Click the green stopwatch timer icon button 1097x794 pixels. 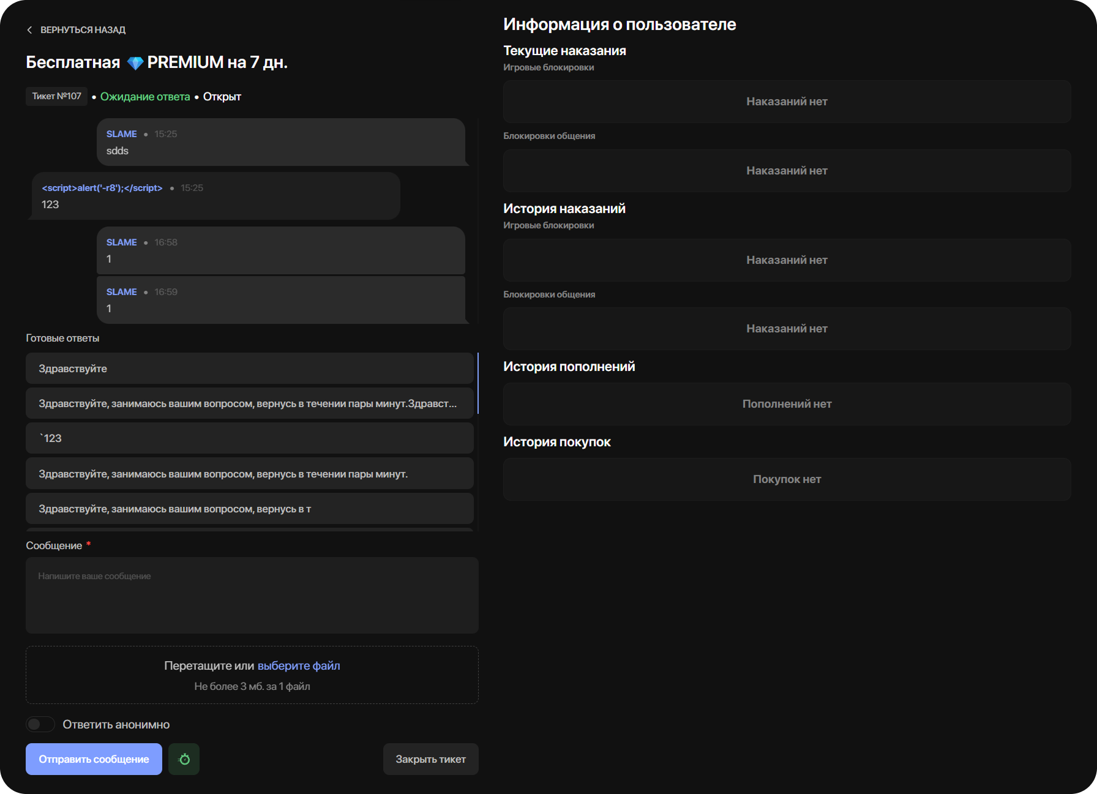184,759
